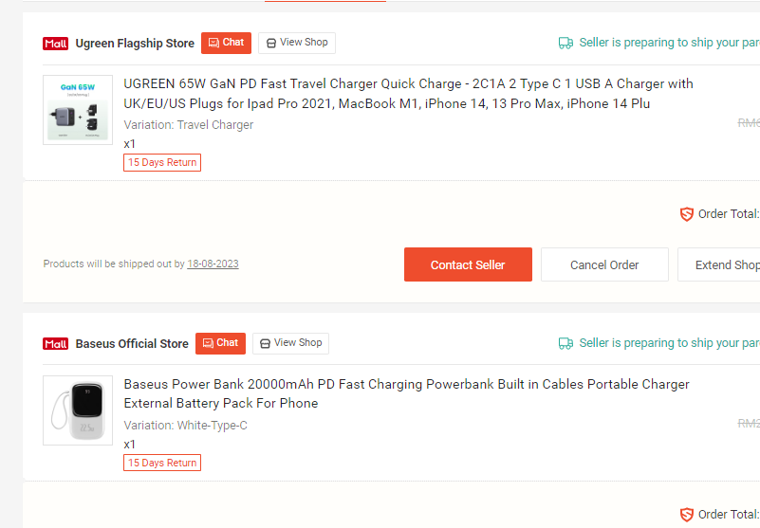
Task: View Shop for Ugreen Flagship Store
Action: (x=297, y=43)
